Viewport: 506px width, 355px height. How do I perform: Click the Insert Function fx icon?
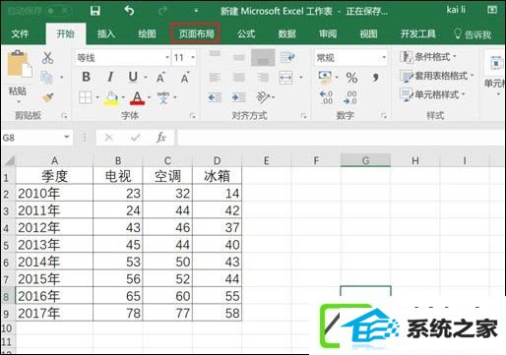160,138
